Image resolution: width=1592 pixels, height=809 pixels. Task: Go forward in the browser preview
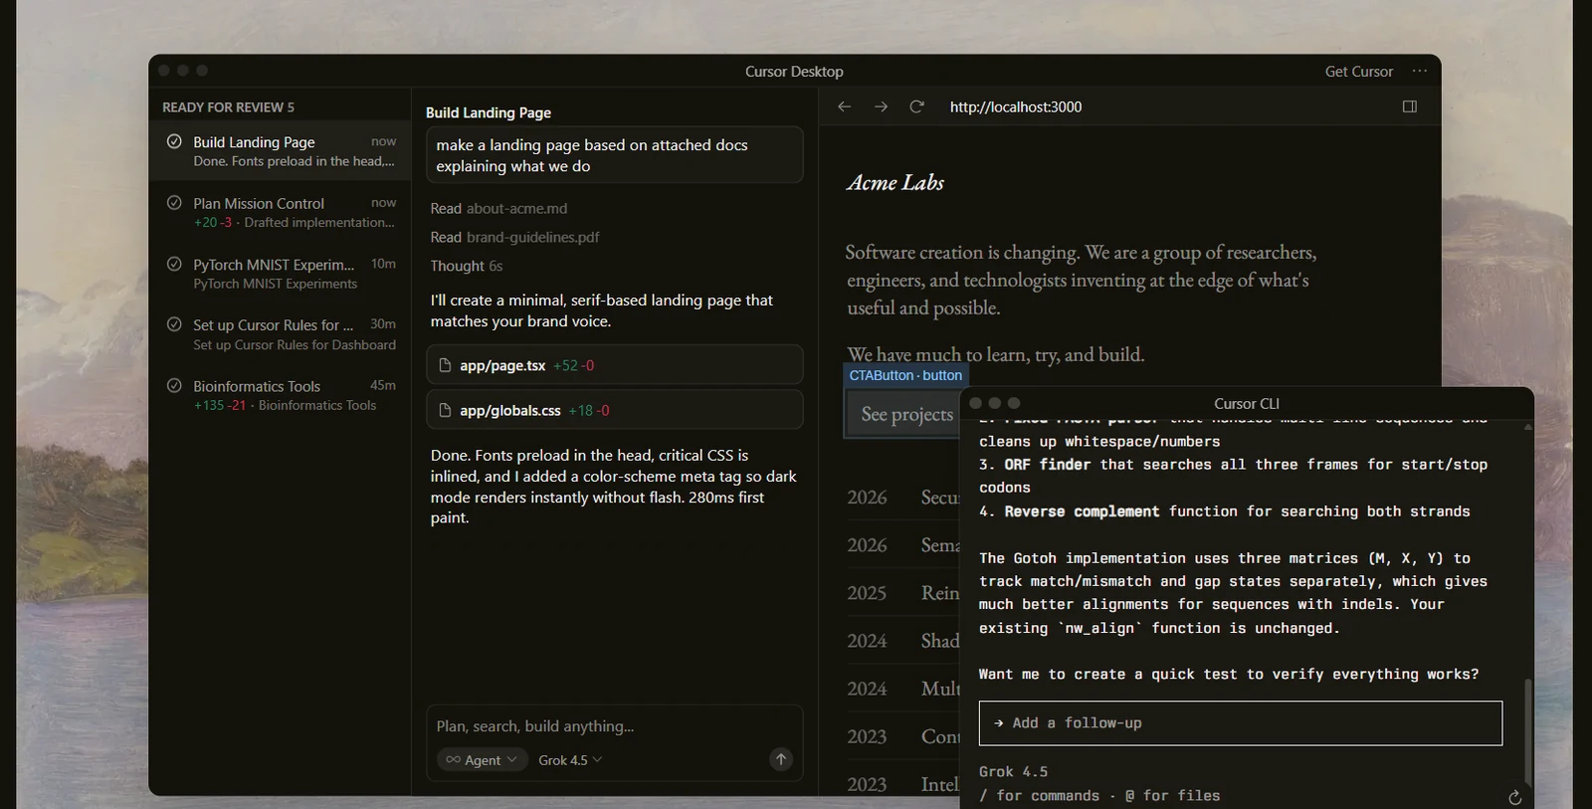coord(881,106)
